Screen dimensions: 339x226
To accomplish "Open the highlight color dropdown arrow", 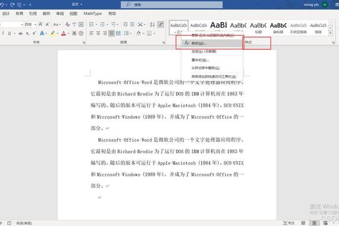I will pyautogui.click(x=58, y=33).
